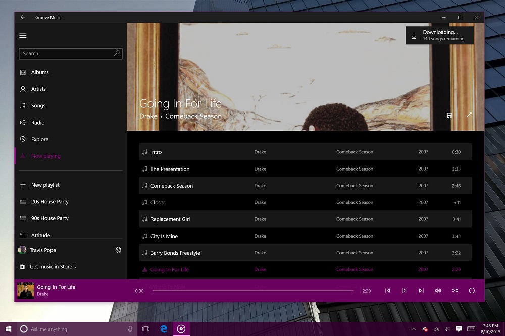Click the 20s House Party list icon
This screenshot has height=336, width=505.
(23, 201)
